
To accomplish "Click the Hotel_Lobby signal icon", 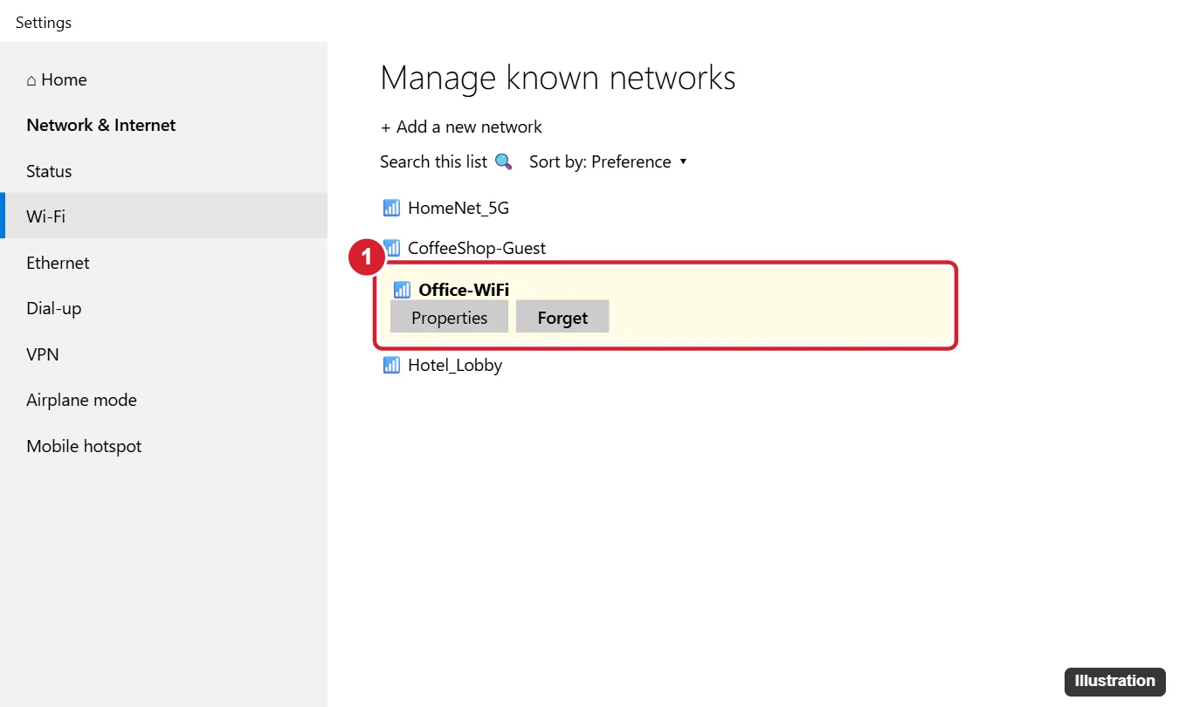I will click(391, 365).
